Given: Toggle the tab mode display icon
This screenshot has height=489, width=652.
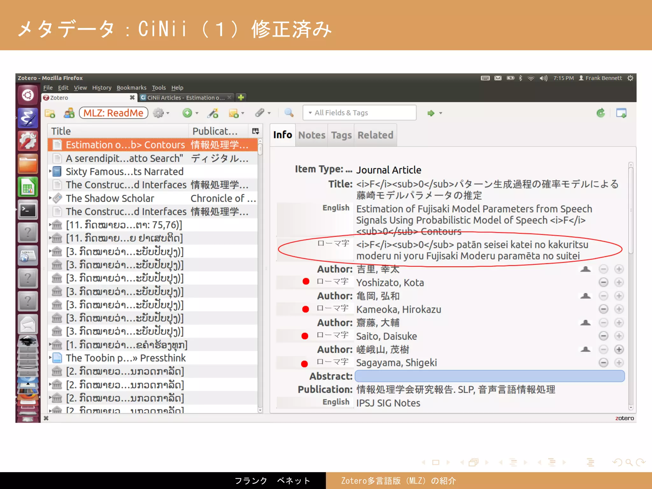Looking at the screenshot, I should point(621,113).
